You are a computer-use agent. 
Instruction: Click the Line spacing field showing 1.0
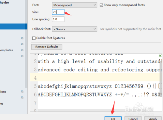(x=58, y=19)
